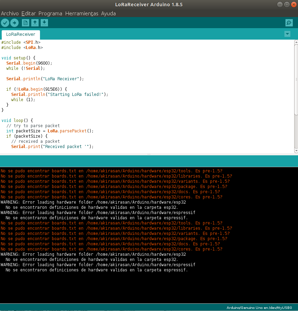The image size is (298, 311).
Task: Click 'void setup() {' in the editor
Action: pyautogui.click(x=18, y=58)
